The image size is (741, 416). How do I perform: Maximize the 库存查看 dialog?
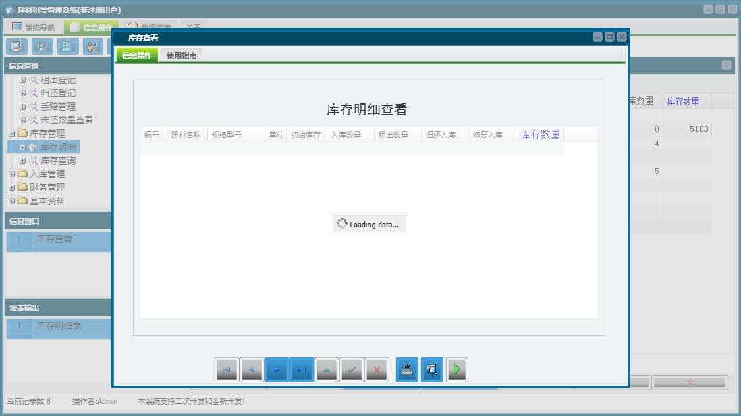coord(609,37)
